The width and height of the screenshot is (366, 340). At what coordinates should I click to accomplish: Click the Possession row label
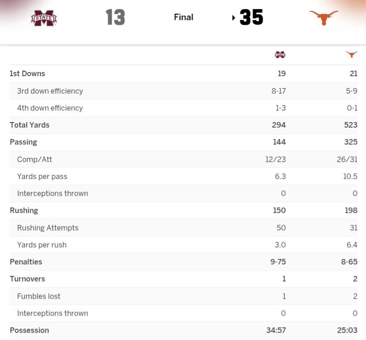click(x=29, y=330)
